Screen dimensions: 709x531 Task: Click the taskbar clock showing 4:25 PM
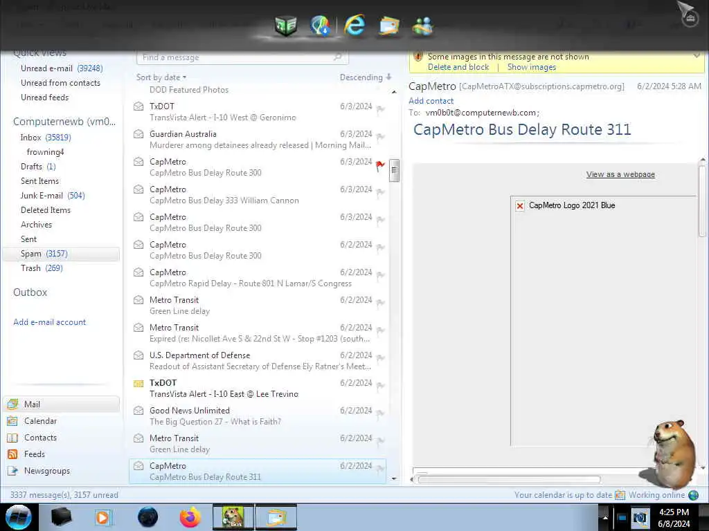[674, 518]
